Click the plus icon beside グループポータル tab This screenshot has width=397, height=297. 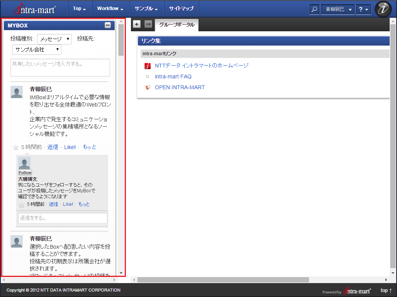(x=137, y=24)
